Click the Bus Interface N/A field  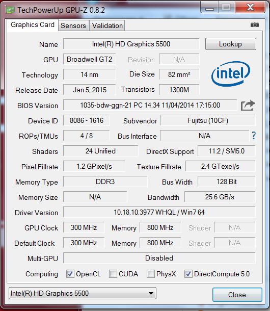point(205,136)
